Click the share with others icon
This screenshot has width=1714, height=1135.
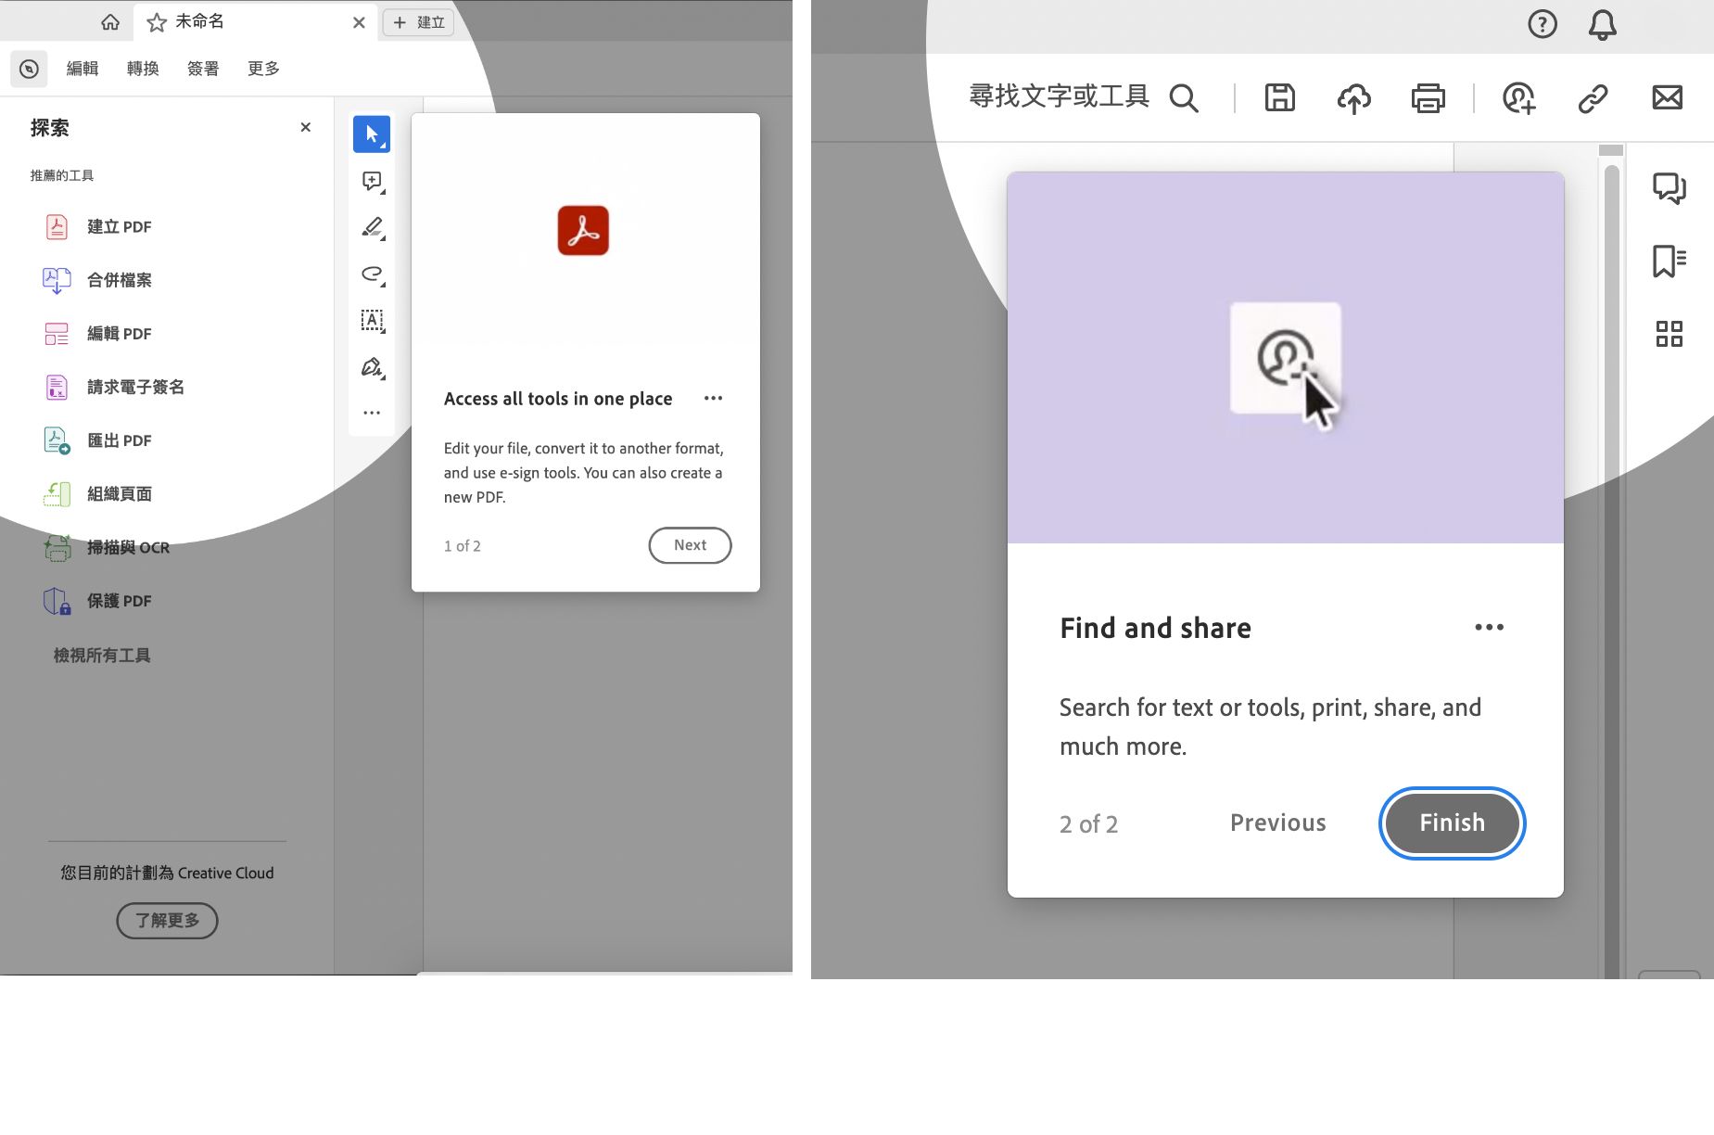coord(1519,97)
